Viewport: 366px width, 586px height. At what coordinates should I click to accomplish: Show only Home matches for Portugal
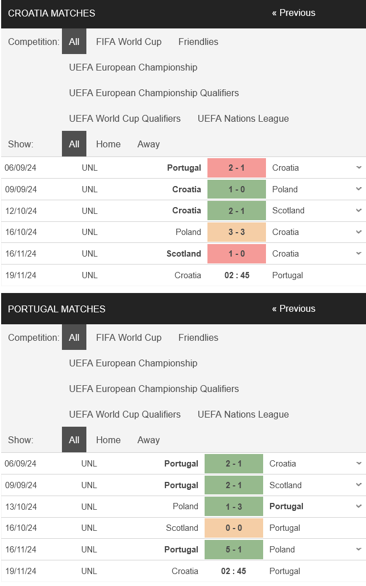point(109,440)
